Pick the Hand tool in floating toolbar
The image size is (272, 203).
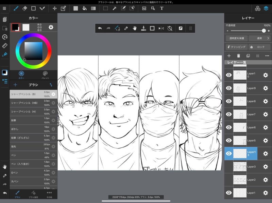click(x=135, y=28)
